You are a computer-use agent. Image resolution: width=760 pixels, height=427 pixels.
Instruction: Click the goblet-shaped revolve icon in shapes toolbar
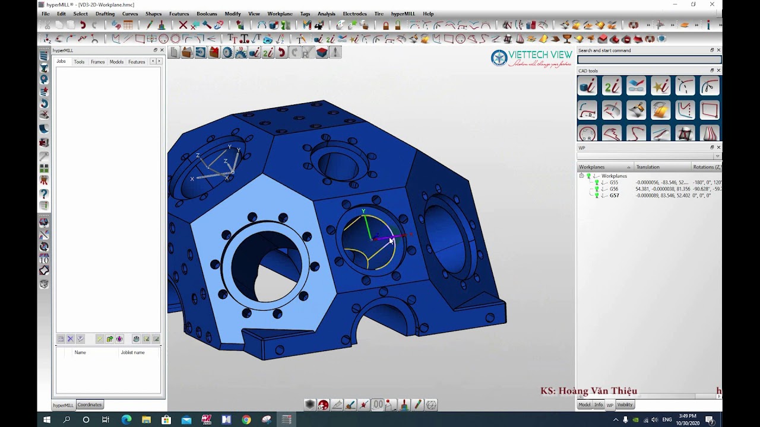point(567,39)
